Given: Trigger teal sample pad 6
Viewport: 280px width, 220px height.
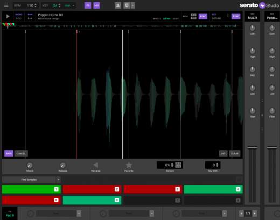Looking at the screenshot, I should pyautogui.click(x=92, y=200).
